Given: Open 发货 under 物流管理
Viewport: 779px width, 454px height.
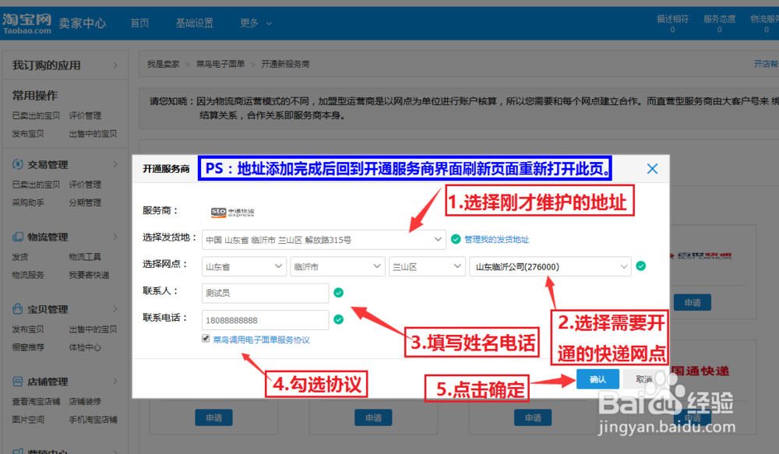Looking at the screenshot, I should 20,257.
